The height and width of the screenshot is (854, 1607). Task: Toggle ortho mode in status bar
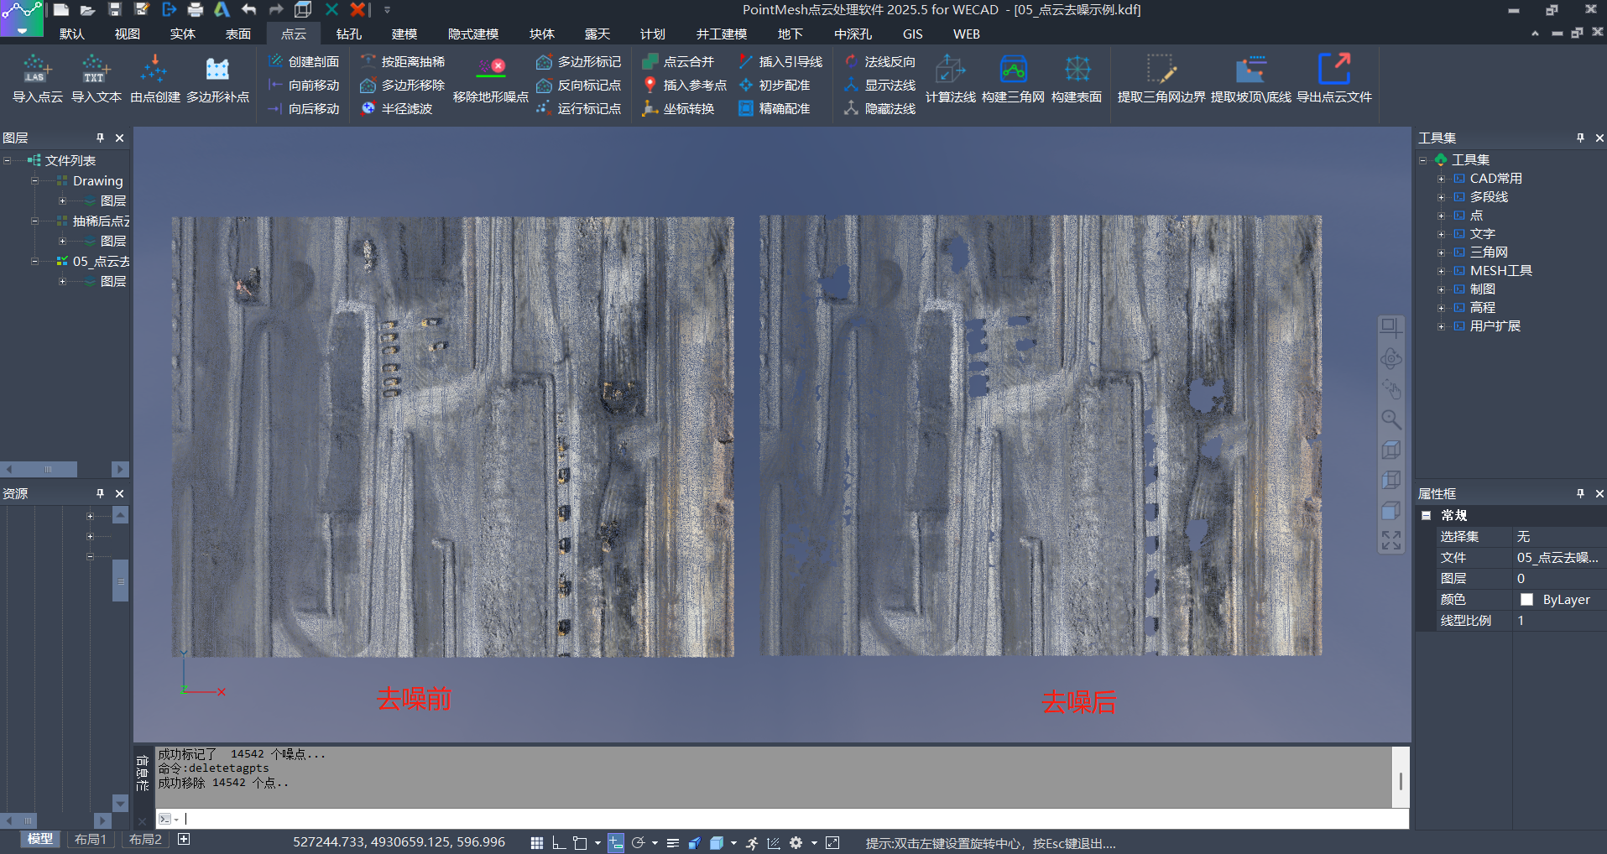pyautogui.click(x=559, y=843)
